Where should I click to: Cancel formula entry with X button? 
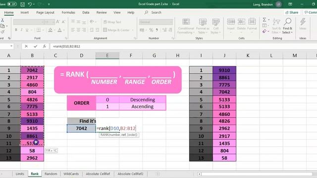click(x=26, y=46)
